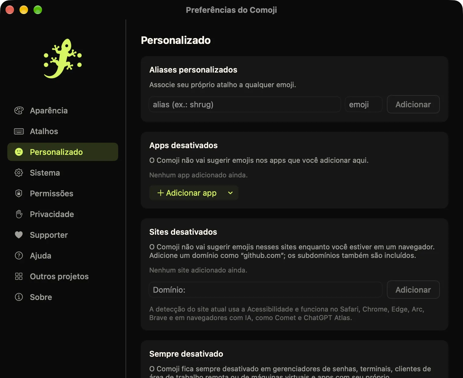
Task: Open Outros projetos
Action: pyautogui.click(x=63, y=276)
